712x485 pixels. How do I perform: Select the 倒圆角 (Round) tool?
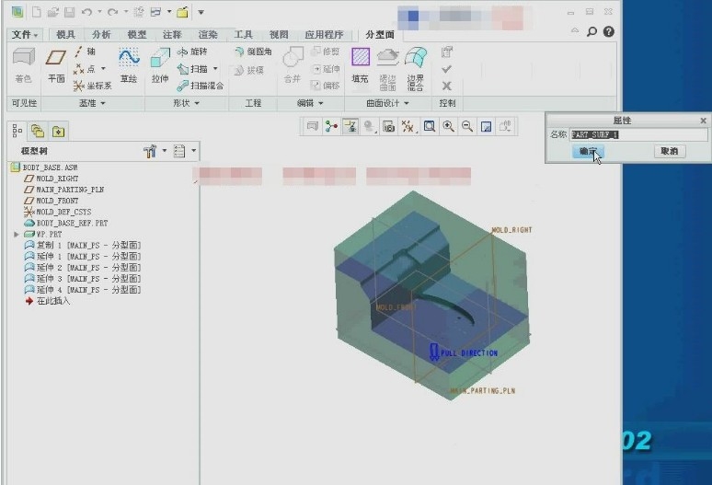coord(253,52)
